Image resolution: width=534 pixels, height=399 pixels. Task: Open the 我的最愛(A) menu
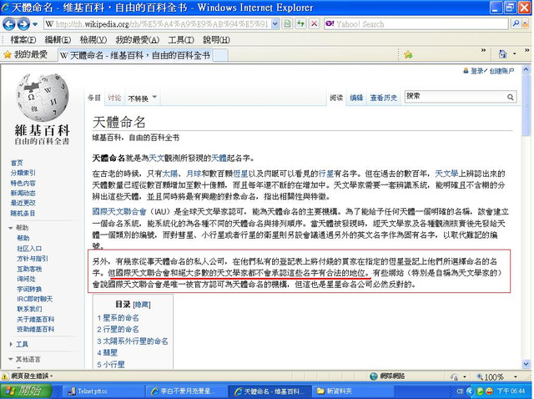(137, 40)
